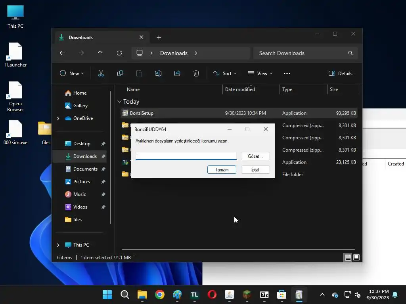Switch to details list view icon
This screenshot has width=406, height=304.
coord(348,257)
